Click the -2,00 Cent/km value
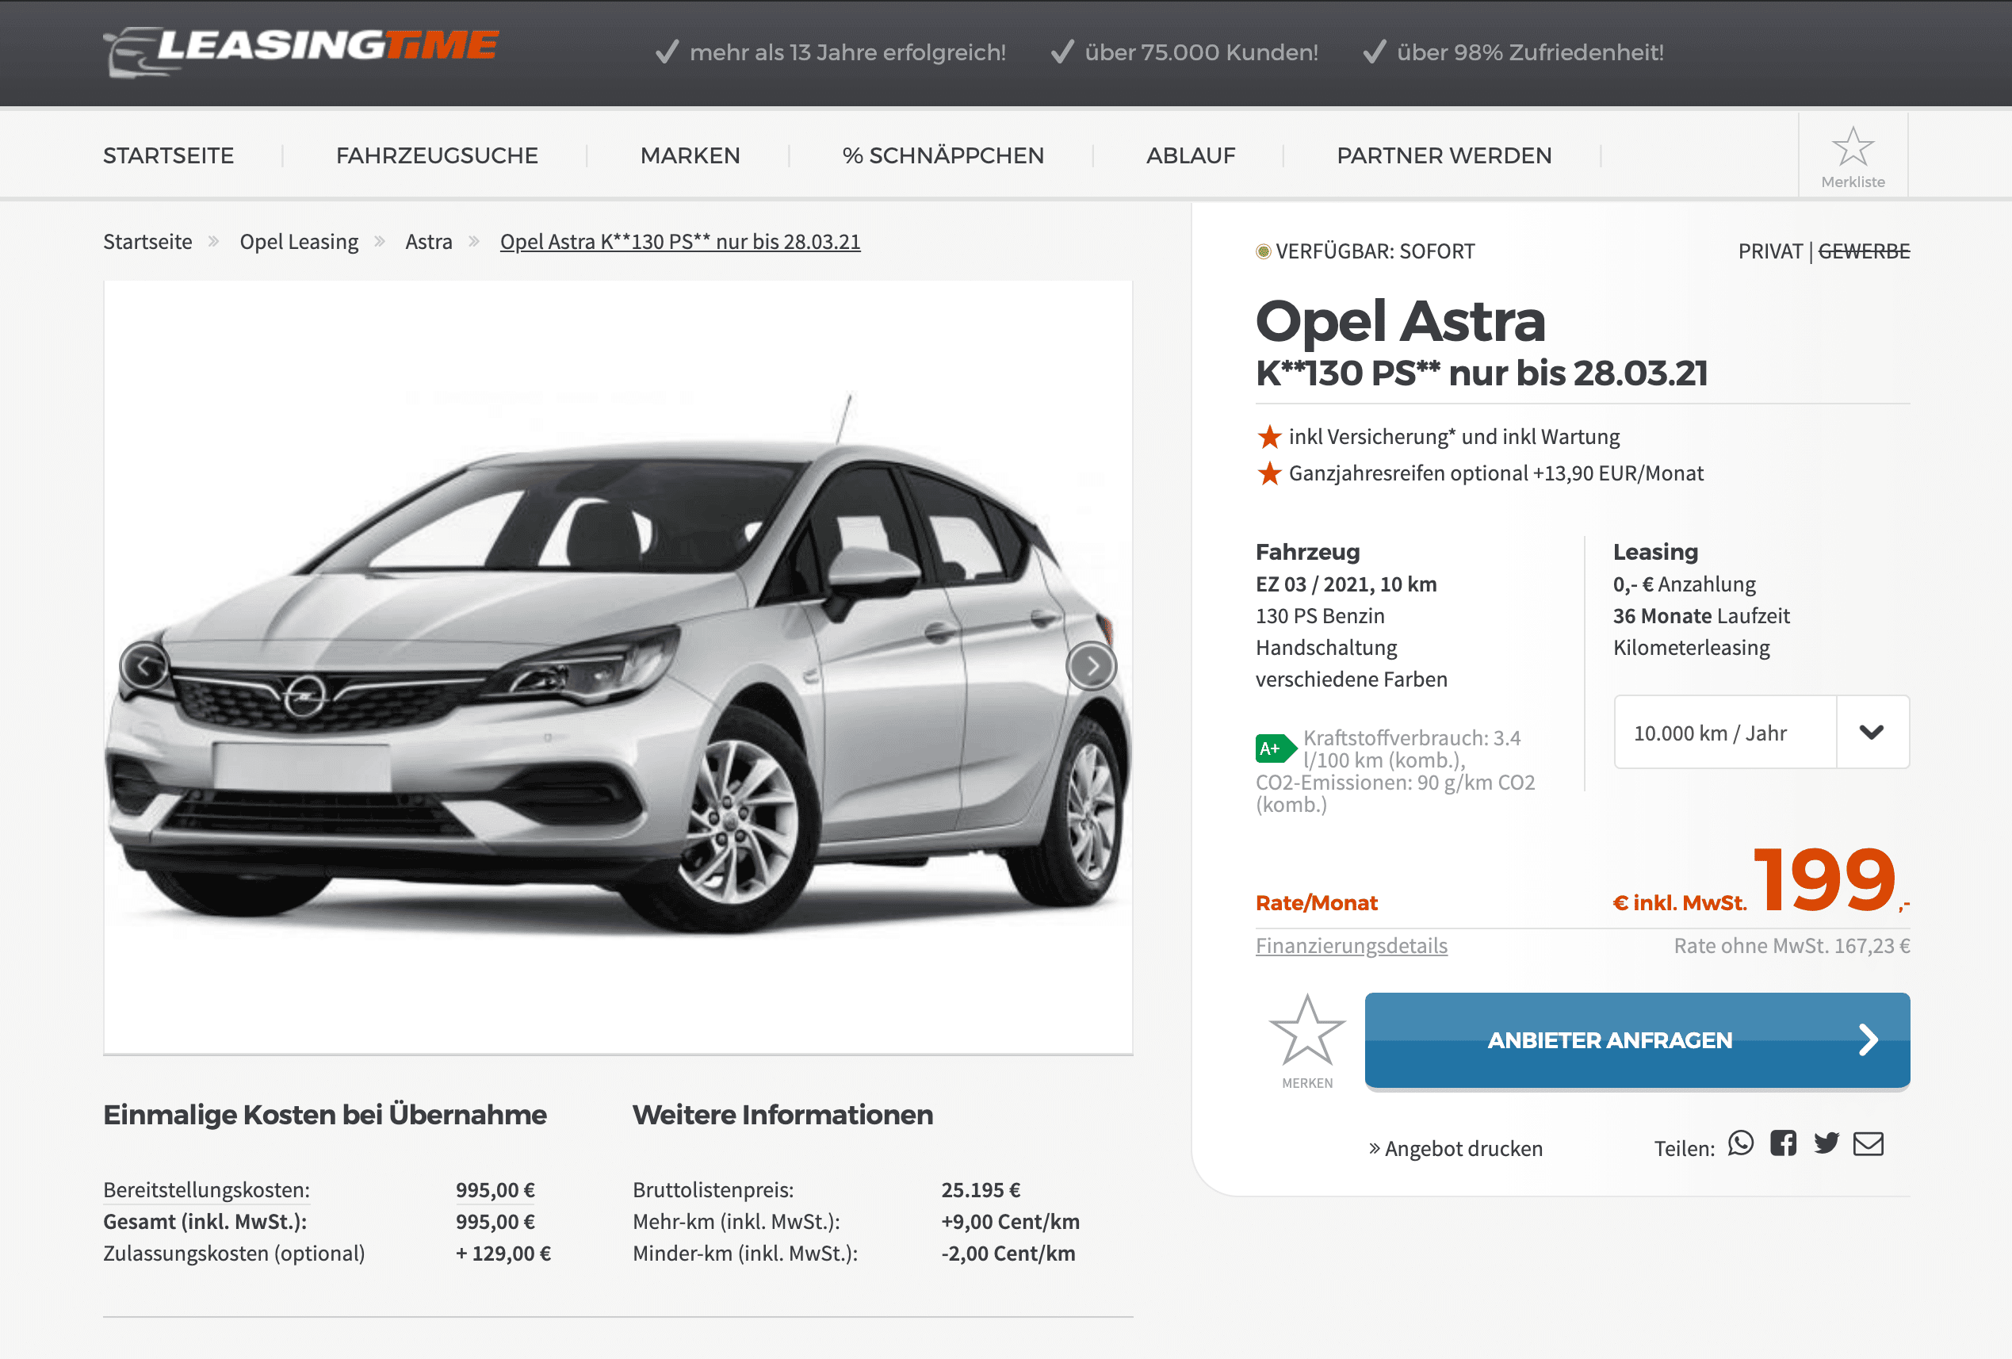 pyautogui.click(x=1008, y=1254)
